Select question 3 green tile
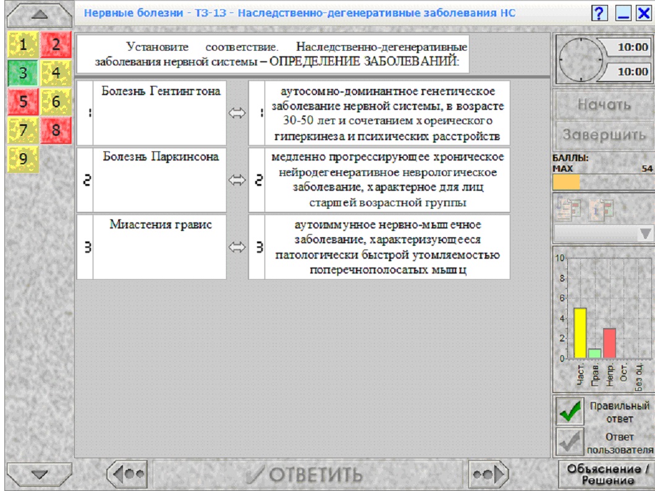The image size is (655, 491). tap(23, 73)
